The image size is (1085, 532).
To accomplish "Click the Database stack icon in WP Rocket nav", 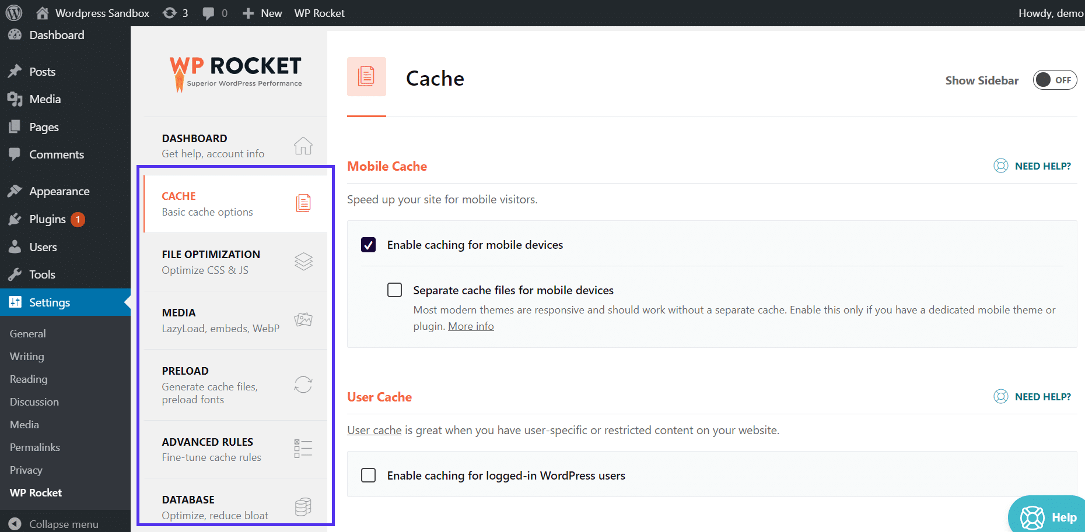I will [x=303, y=506].
